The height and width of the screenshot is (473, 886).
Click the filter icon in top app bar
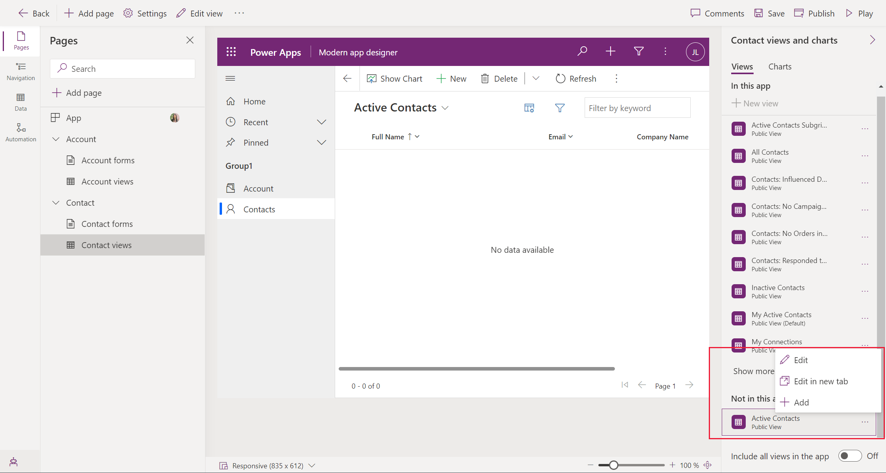pos(638,52)
